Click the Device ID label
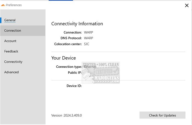This screenshot has height=125, width=192. 74,86
